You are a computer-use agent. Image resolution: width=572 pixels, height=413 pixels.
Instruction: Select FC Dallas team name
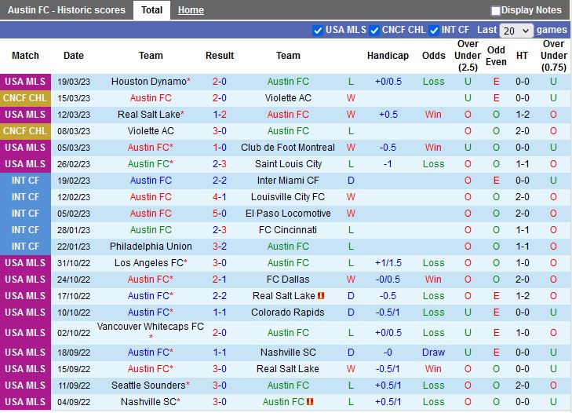pyautogui.click(x=288, y=280)
